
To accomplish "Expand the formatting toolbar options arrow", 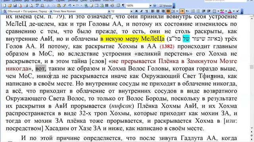I will (x=242, y=11).
